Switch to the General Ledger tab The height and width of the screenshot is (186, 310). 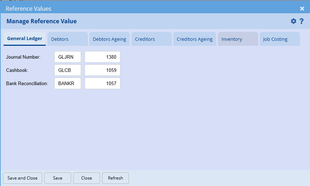pyautogui.click(x=25, y=39)
